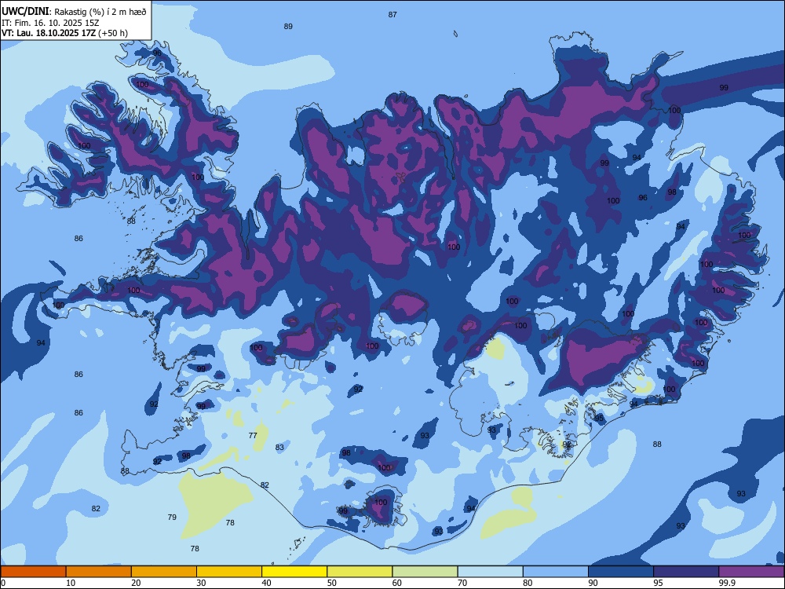Click the legend tick label '99.9'
The width and height of the screenshot is (785, 589).
(727, 583)
